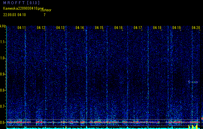Click the yellow detection bars at bottom right

point(193,126)
